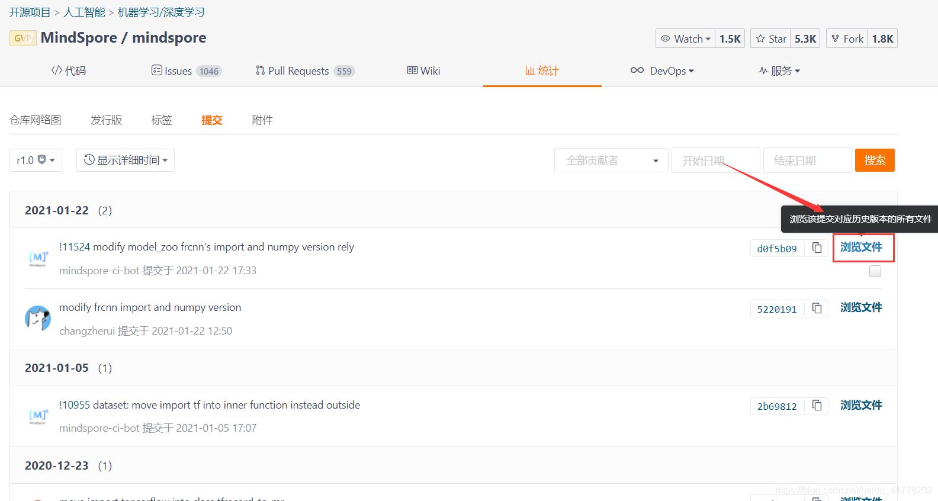The height and width of the screenshot is (501, 938).
Task: Click the 5220191 commit hash
Action: coord(777,309)
